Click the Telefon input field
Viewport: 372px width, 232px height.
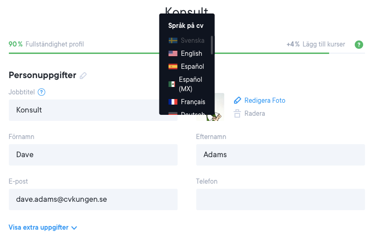[x=280, y=199]
